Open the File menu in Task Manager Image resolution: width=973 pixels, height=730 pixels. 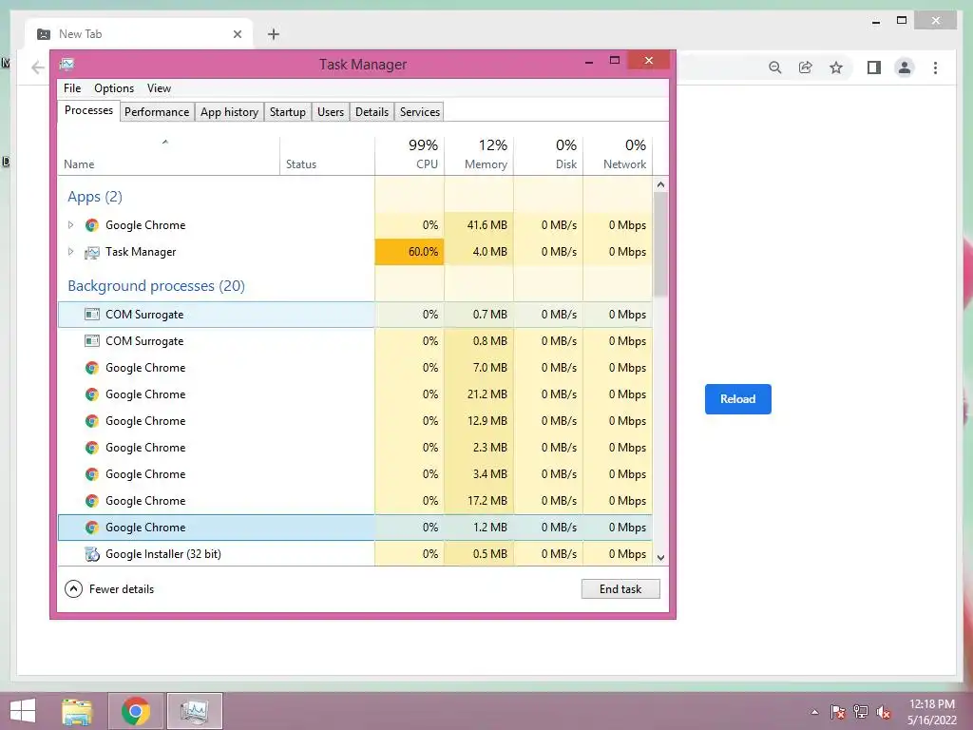[x=72, y=88]
